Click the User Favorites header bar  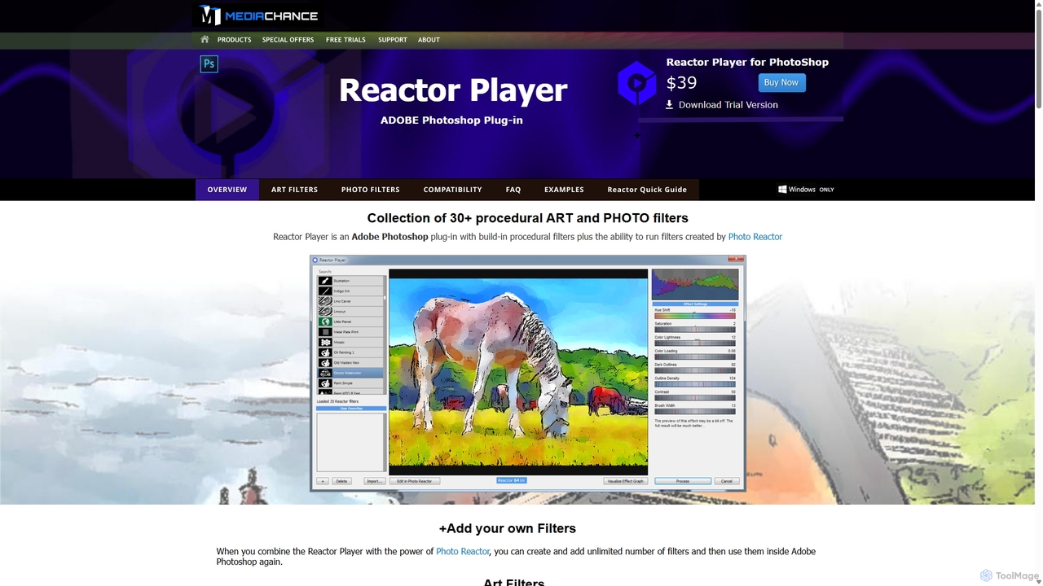tap(351, 409)
